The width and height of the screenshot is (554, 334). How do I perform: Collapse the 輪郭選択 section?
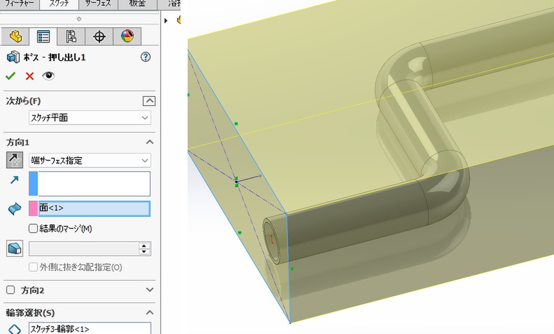(150, 313)
